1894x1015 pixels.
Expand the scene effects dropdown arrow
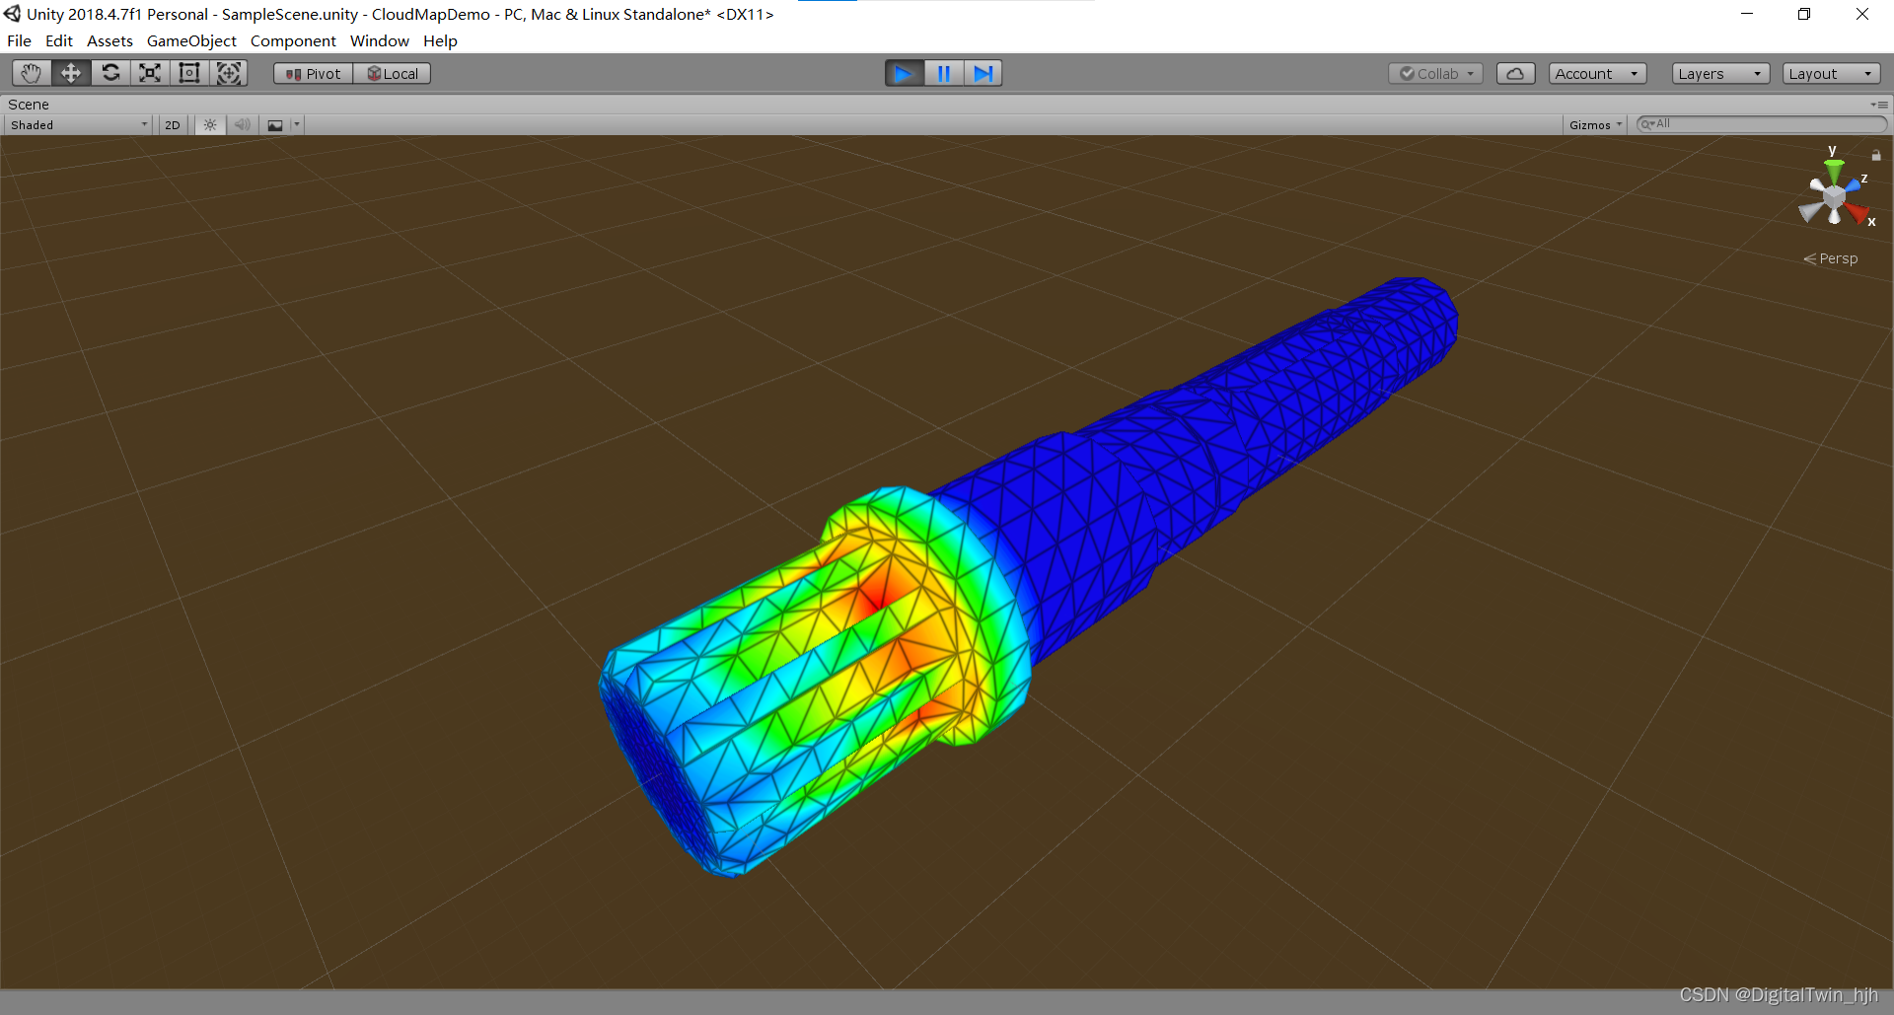297,125
